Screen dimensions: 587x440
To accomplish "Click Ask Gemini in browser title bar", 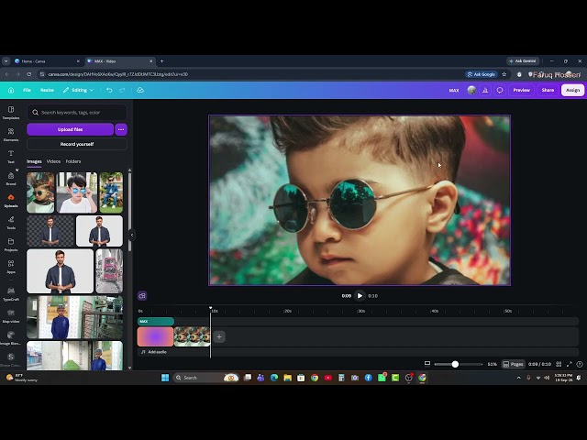I will 523,61.
